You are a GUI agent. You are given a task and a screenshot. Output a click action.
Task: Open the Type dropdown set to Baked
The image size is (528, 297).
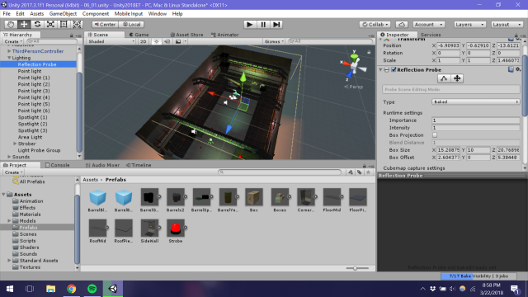point(475,101)
